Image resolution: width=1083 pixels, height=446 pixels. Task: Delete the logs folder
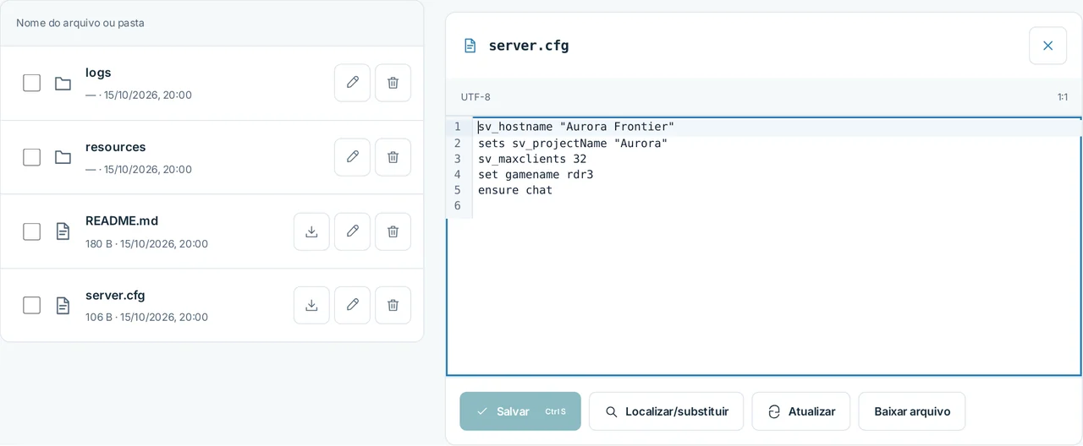click(x=393, y=83)
